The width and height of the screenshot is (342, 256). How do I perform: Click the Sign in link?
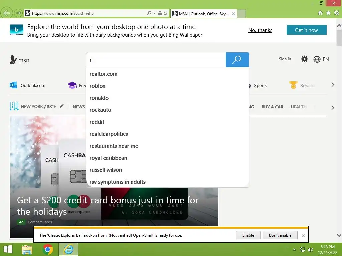click(x=285, y=59)
